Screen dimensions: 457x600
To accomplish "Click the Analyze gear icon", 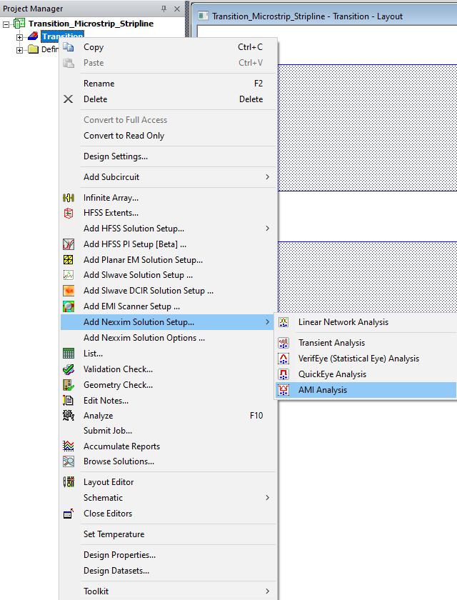I will 69,416.
